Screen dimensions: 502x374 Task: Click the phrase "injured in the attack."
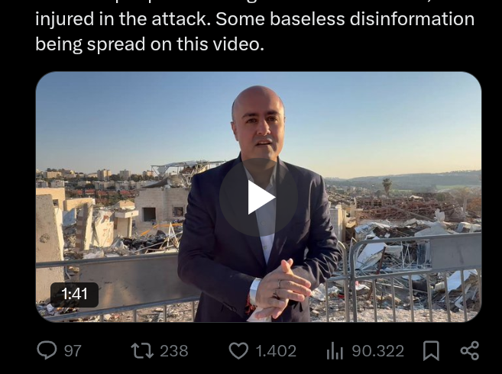pyautogui.click(x=123, y=19)
